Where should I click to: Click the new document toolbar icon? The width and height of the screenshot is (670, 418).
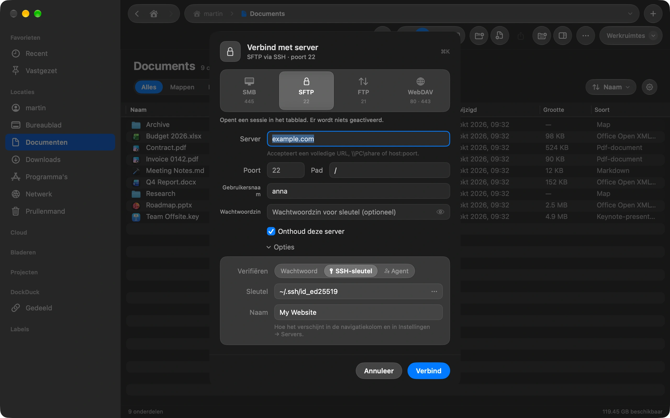499,36
